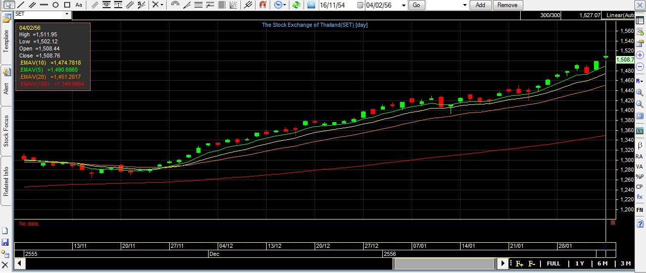The image size is (646, 273).
Task: Click the beta icon in right sidebar
Action: pos(639,145)
